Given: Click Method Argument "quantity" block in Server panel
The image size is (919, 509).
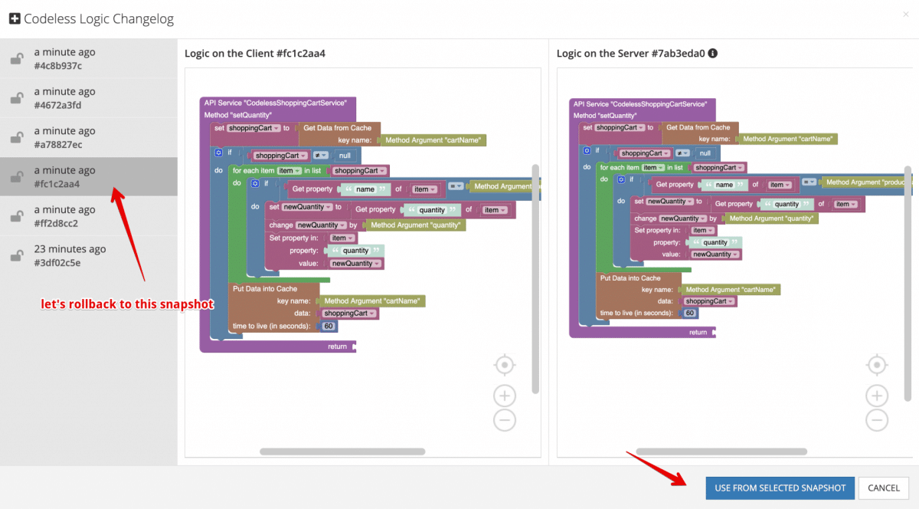Looking at the screenshot, I should coord(772,218).
